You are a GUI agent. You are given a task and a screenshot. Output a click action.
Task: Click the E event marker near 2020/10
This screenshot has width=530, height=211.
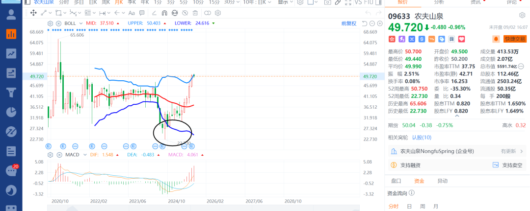[x=48, y=146]
